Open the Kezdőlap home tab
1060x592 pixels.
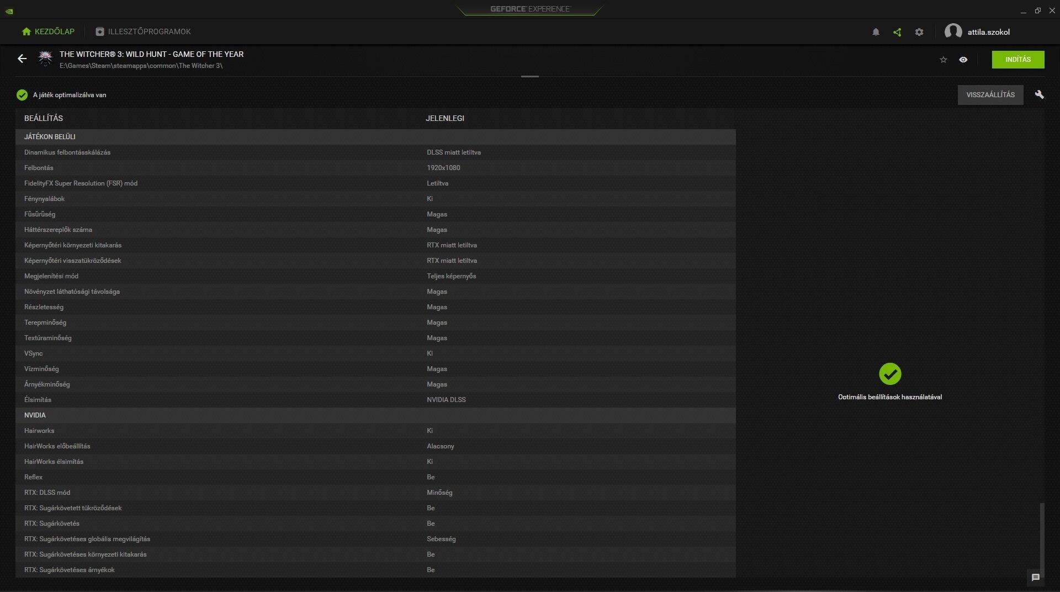pos(48,31)
